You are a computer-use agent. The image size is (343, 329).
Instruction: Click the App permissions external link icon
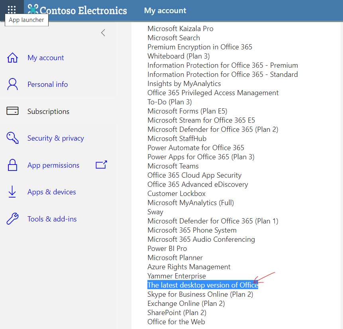coord(101,165)
